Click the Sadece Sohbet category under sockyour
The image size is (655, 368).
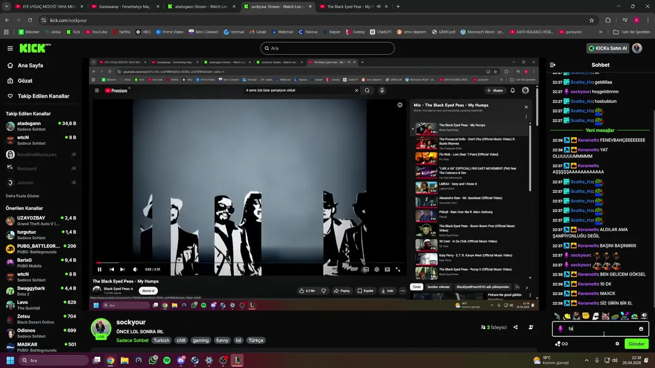click(133, 340)
